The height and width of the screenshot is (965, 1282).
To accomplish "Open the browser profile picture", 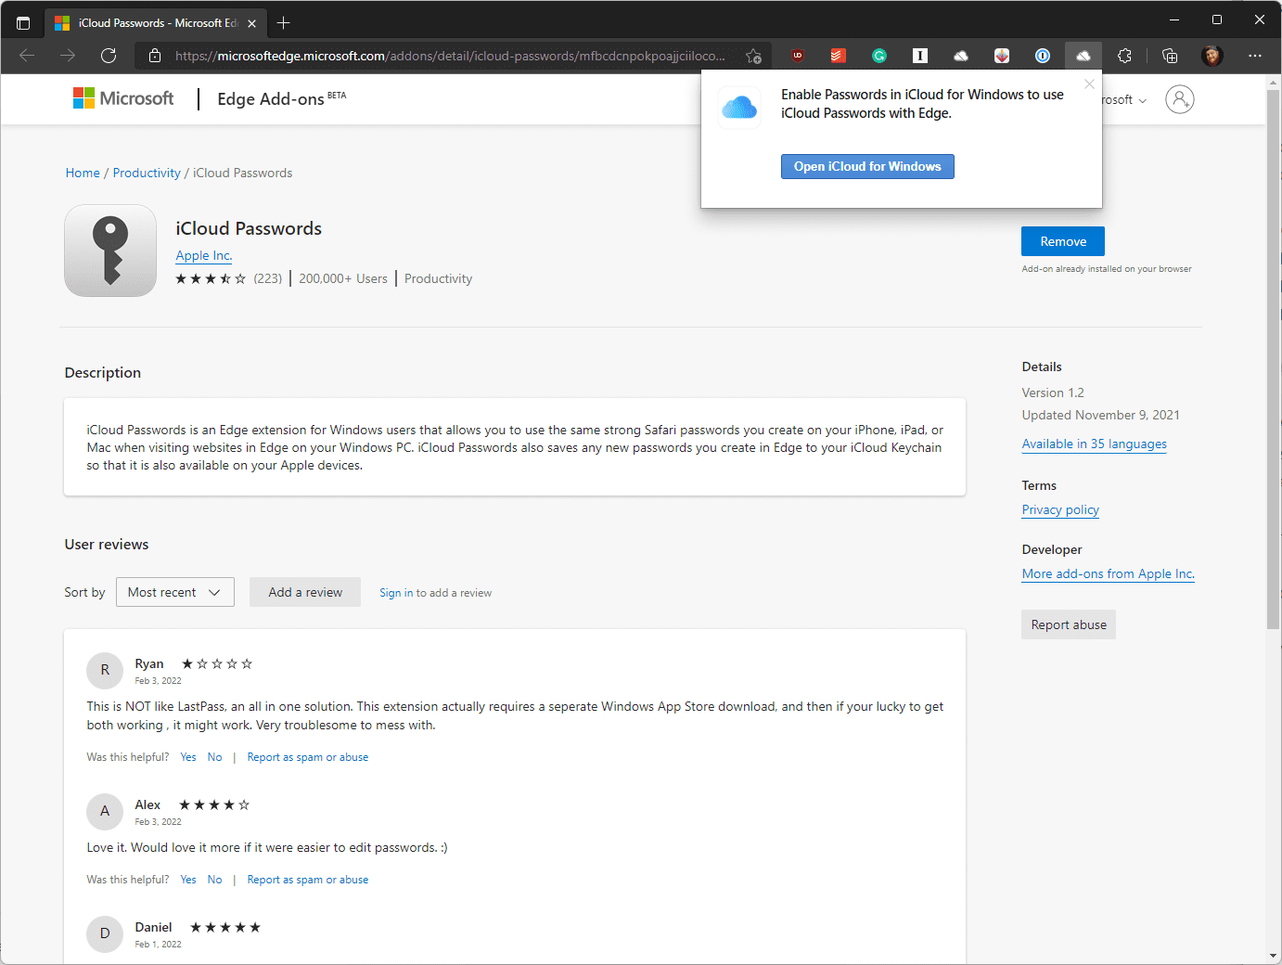I will (x=1211, y=56).
